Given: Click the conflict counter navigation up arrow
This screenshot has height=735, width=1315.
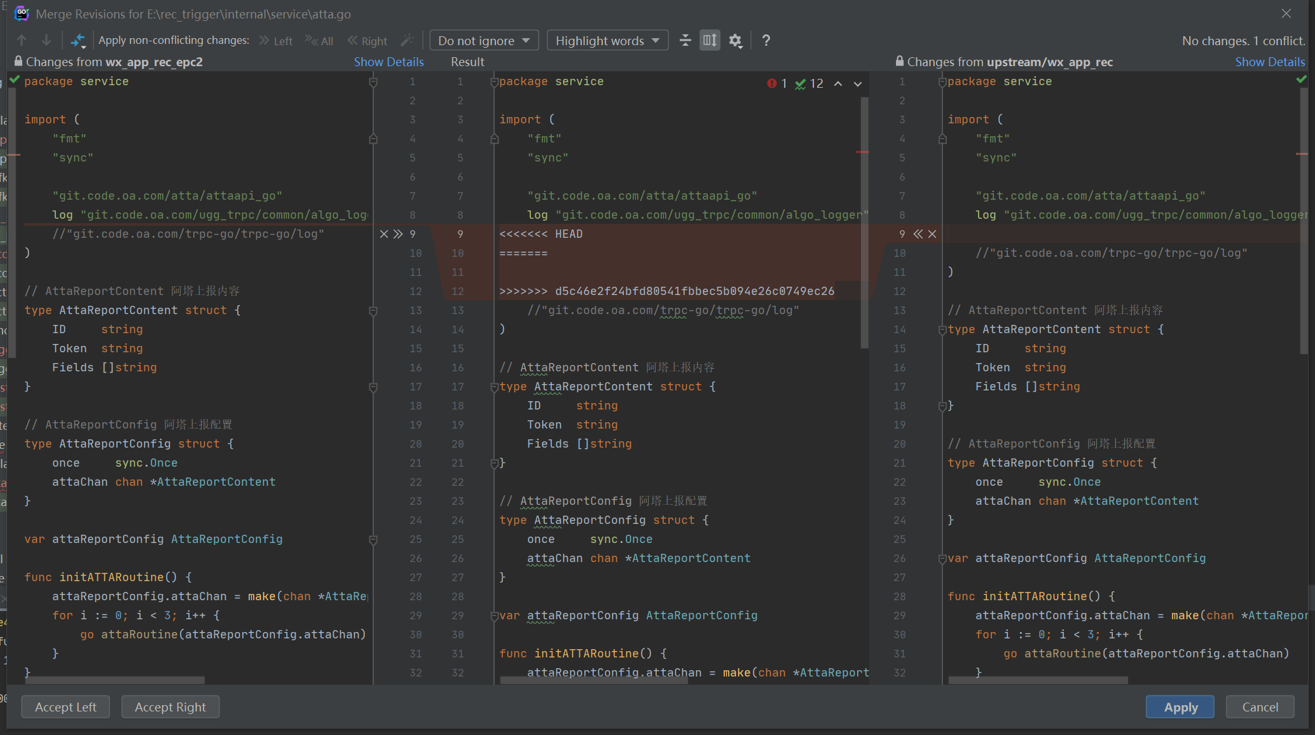Looking at the screenshot, I should click(837, 82).
